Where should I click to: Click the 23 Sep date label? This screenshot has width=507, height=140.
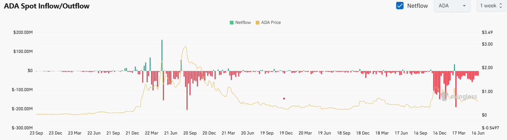[x=37, y=133]
